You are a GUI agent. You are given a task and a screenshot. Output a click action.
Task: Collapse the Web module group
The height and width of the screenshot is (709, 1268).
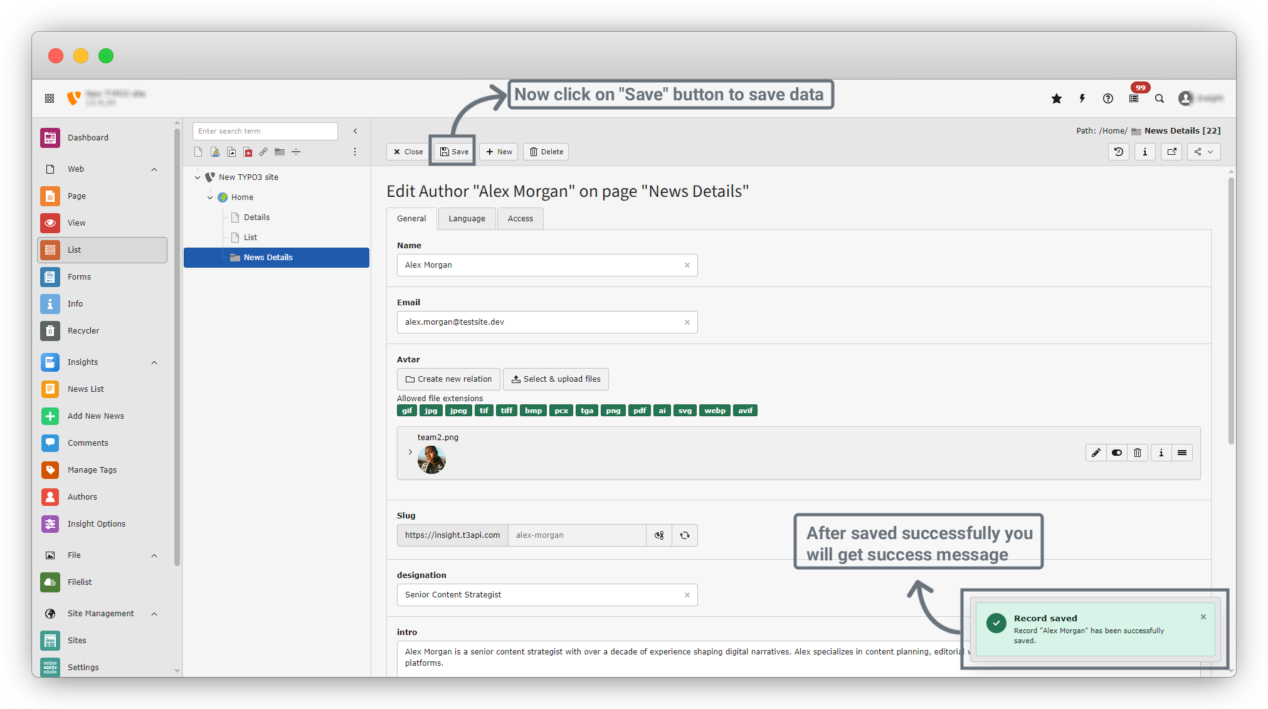[154, 169]
